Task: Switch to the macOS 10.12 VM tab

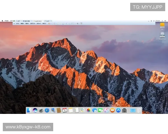Action: coord(37,21)
